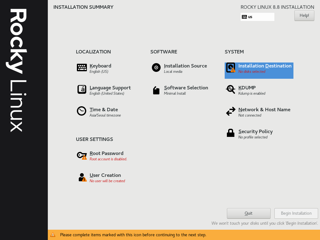Open the User Creation label
This screenshot has height=240, width=320.
click(x=105, y=175)
